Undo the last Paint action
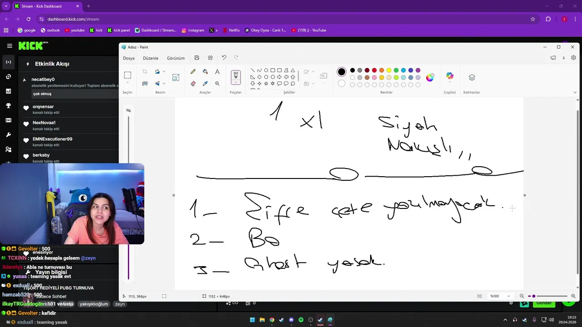The width and height of the screenshot is (582, 327). (224, 58)
